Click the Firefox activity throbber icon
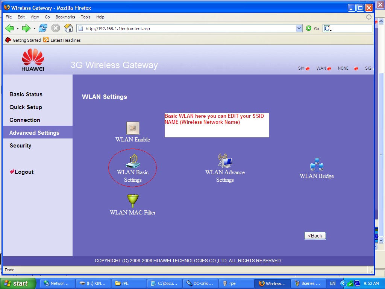This screenshot has height=289, width=385. click(x=369, y=17)
